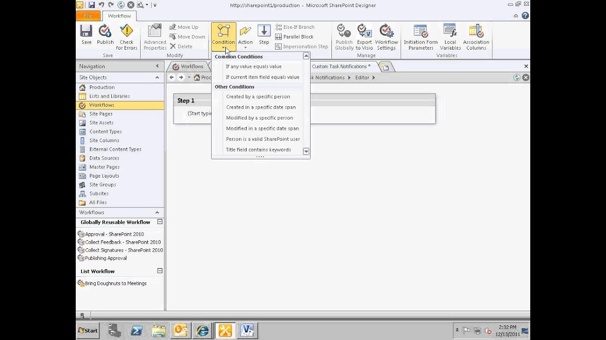
Task: Open the Action dropdown
Action: click(x=245, y=37)
